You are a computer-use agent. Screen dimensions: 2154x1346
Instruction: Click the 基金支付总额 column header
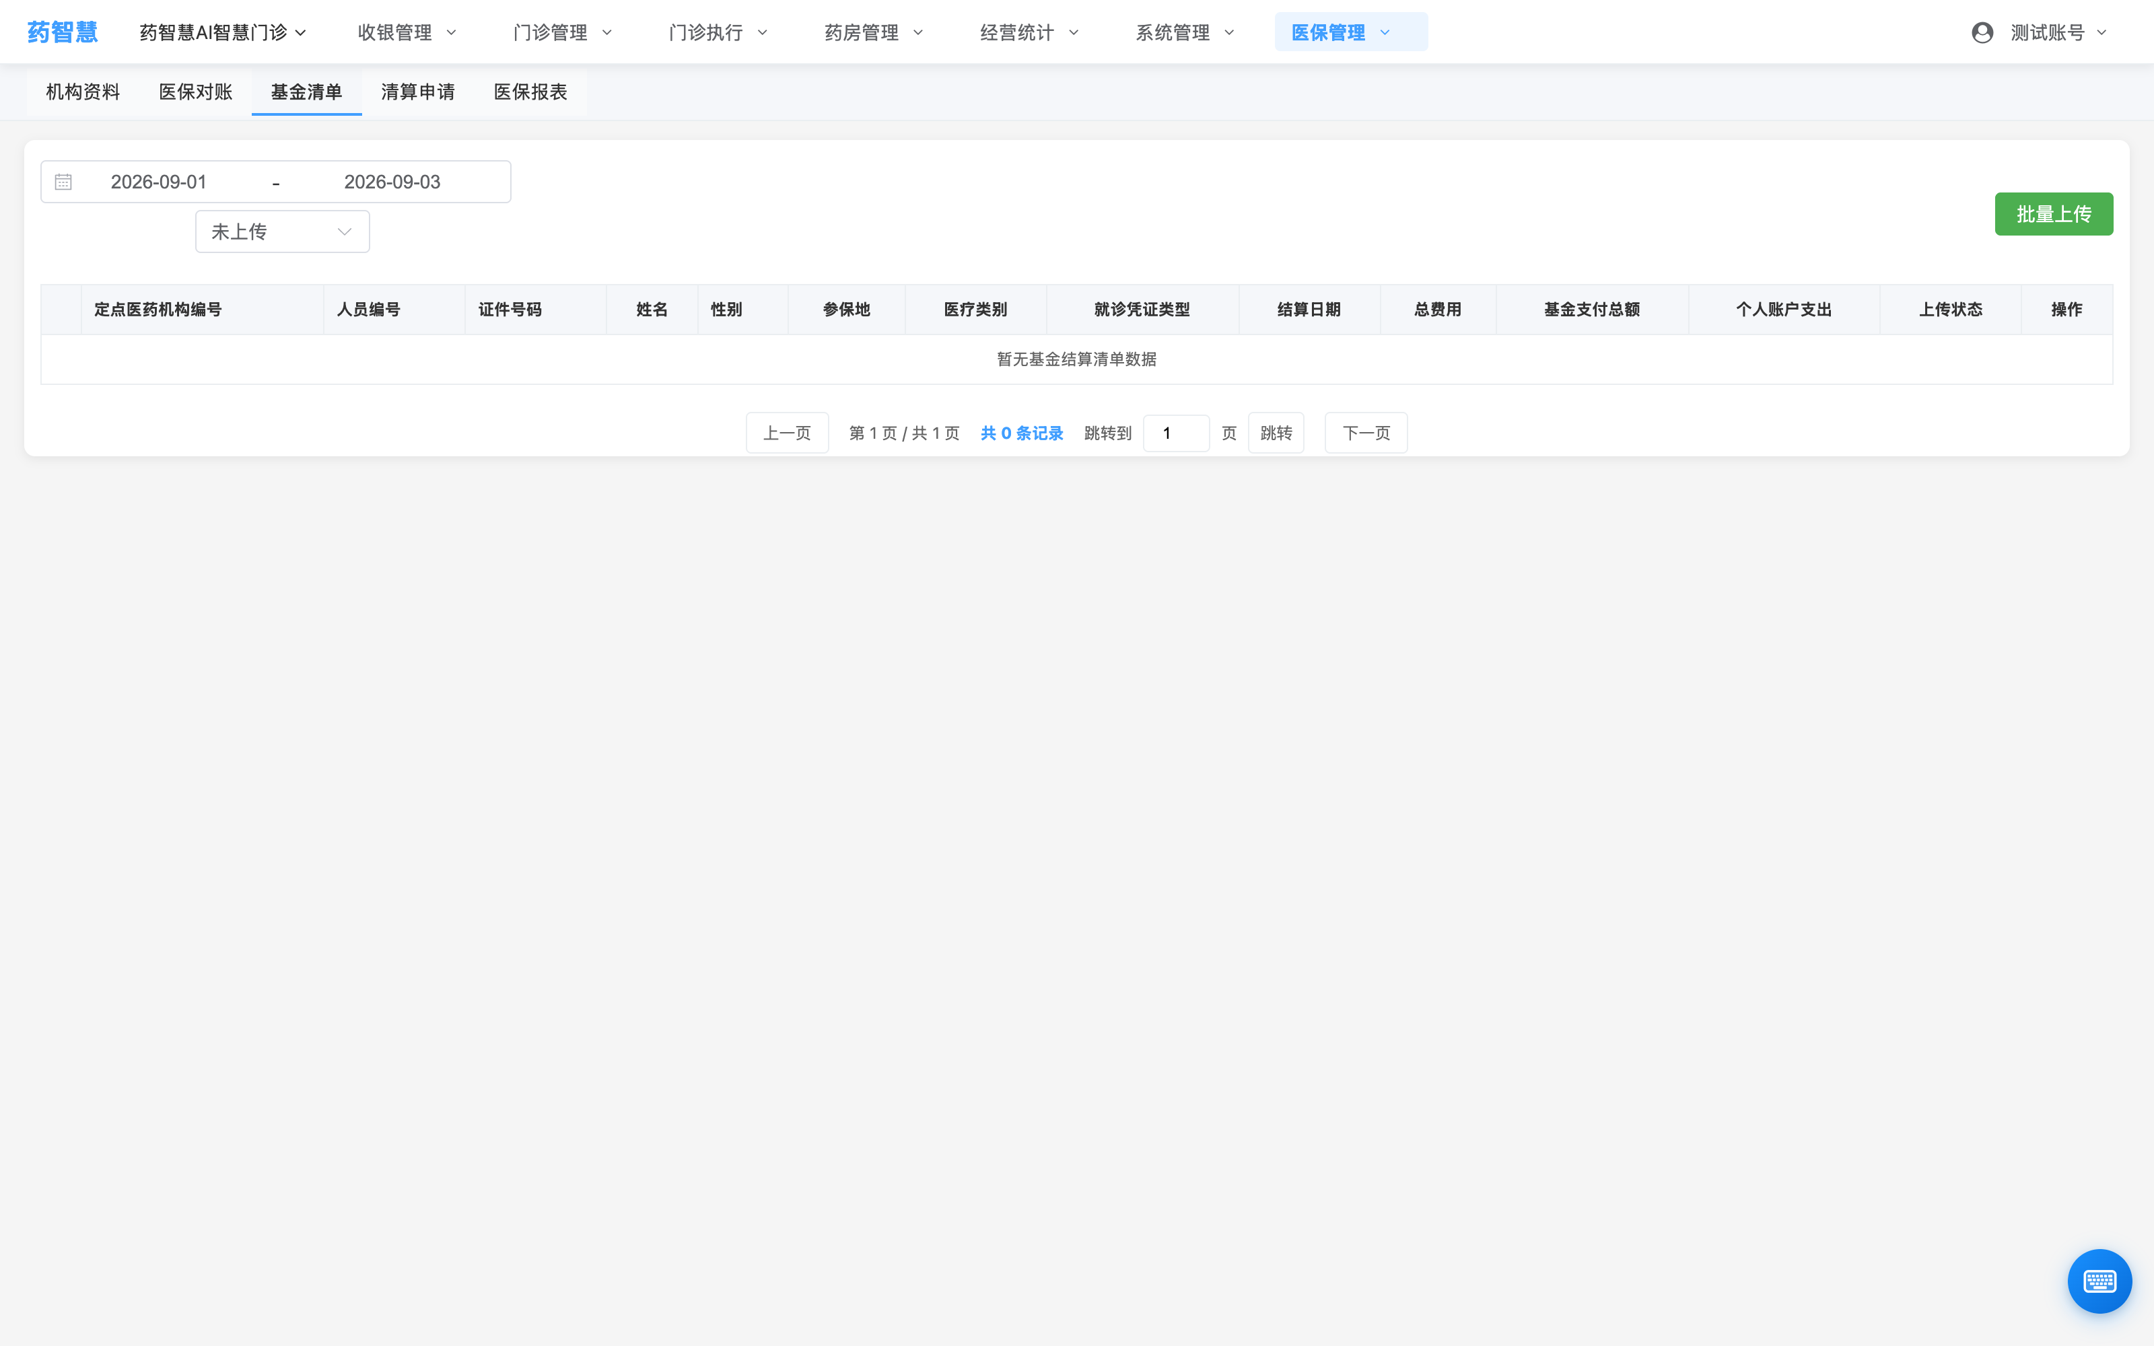[1591, 310]
